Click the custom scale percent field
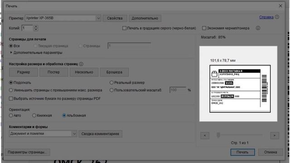The height and width of the screenshot is (163, 290). coord(178,90)
